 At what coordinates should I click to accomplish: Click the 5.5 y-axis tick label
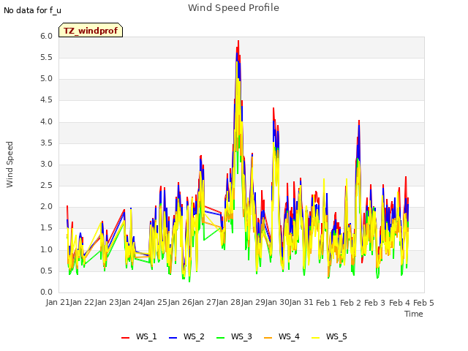pos(46,57)
